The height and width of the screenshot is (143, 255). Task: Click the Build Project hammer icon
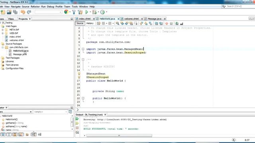tap(74, 12)
